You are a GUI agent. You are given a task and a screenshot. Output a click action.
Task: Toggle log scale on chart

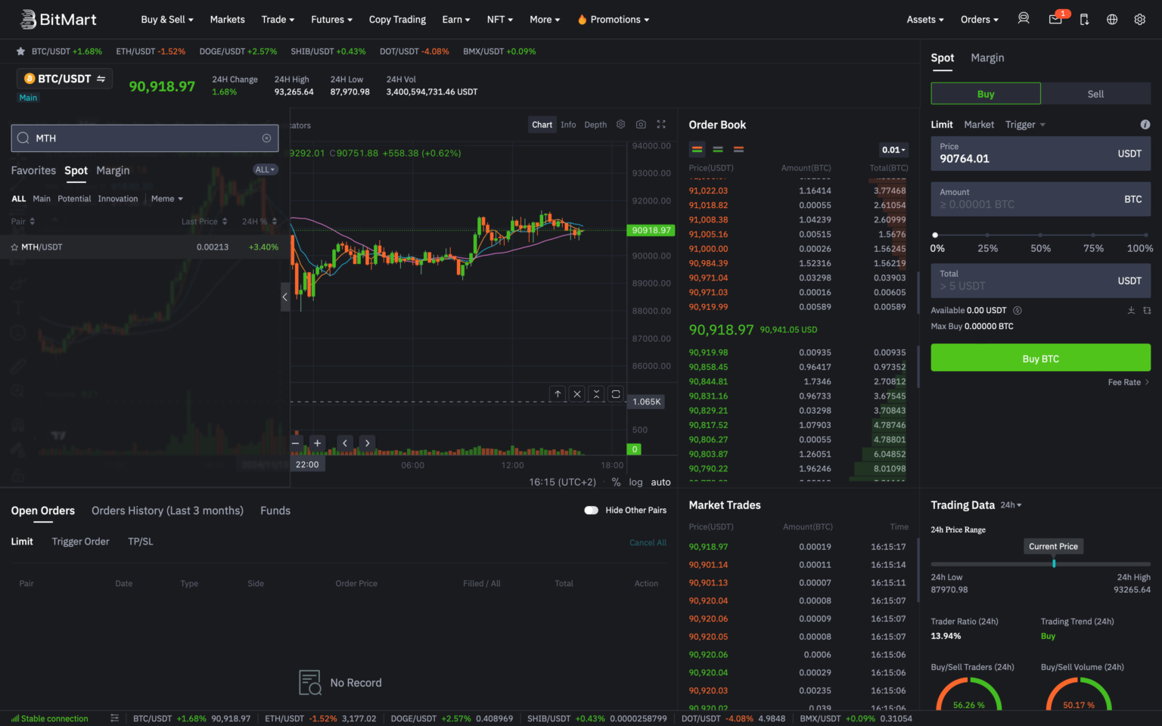pyautogui.click(x=635, y=482)
